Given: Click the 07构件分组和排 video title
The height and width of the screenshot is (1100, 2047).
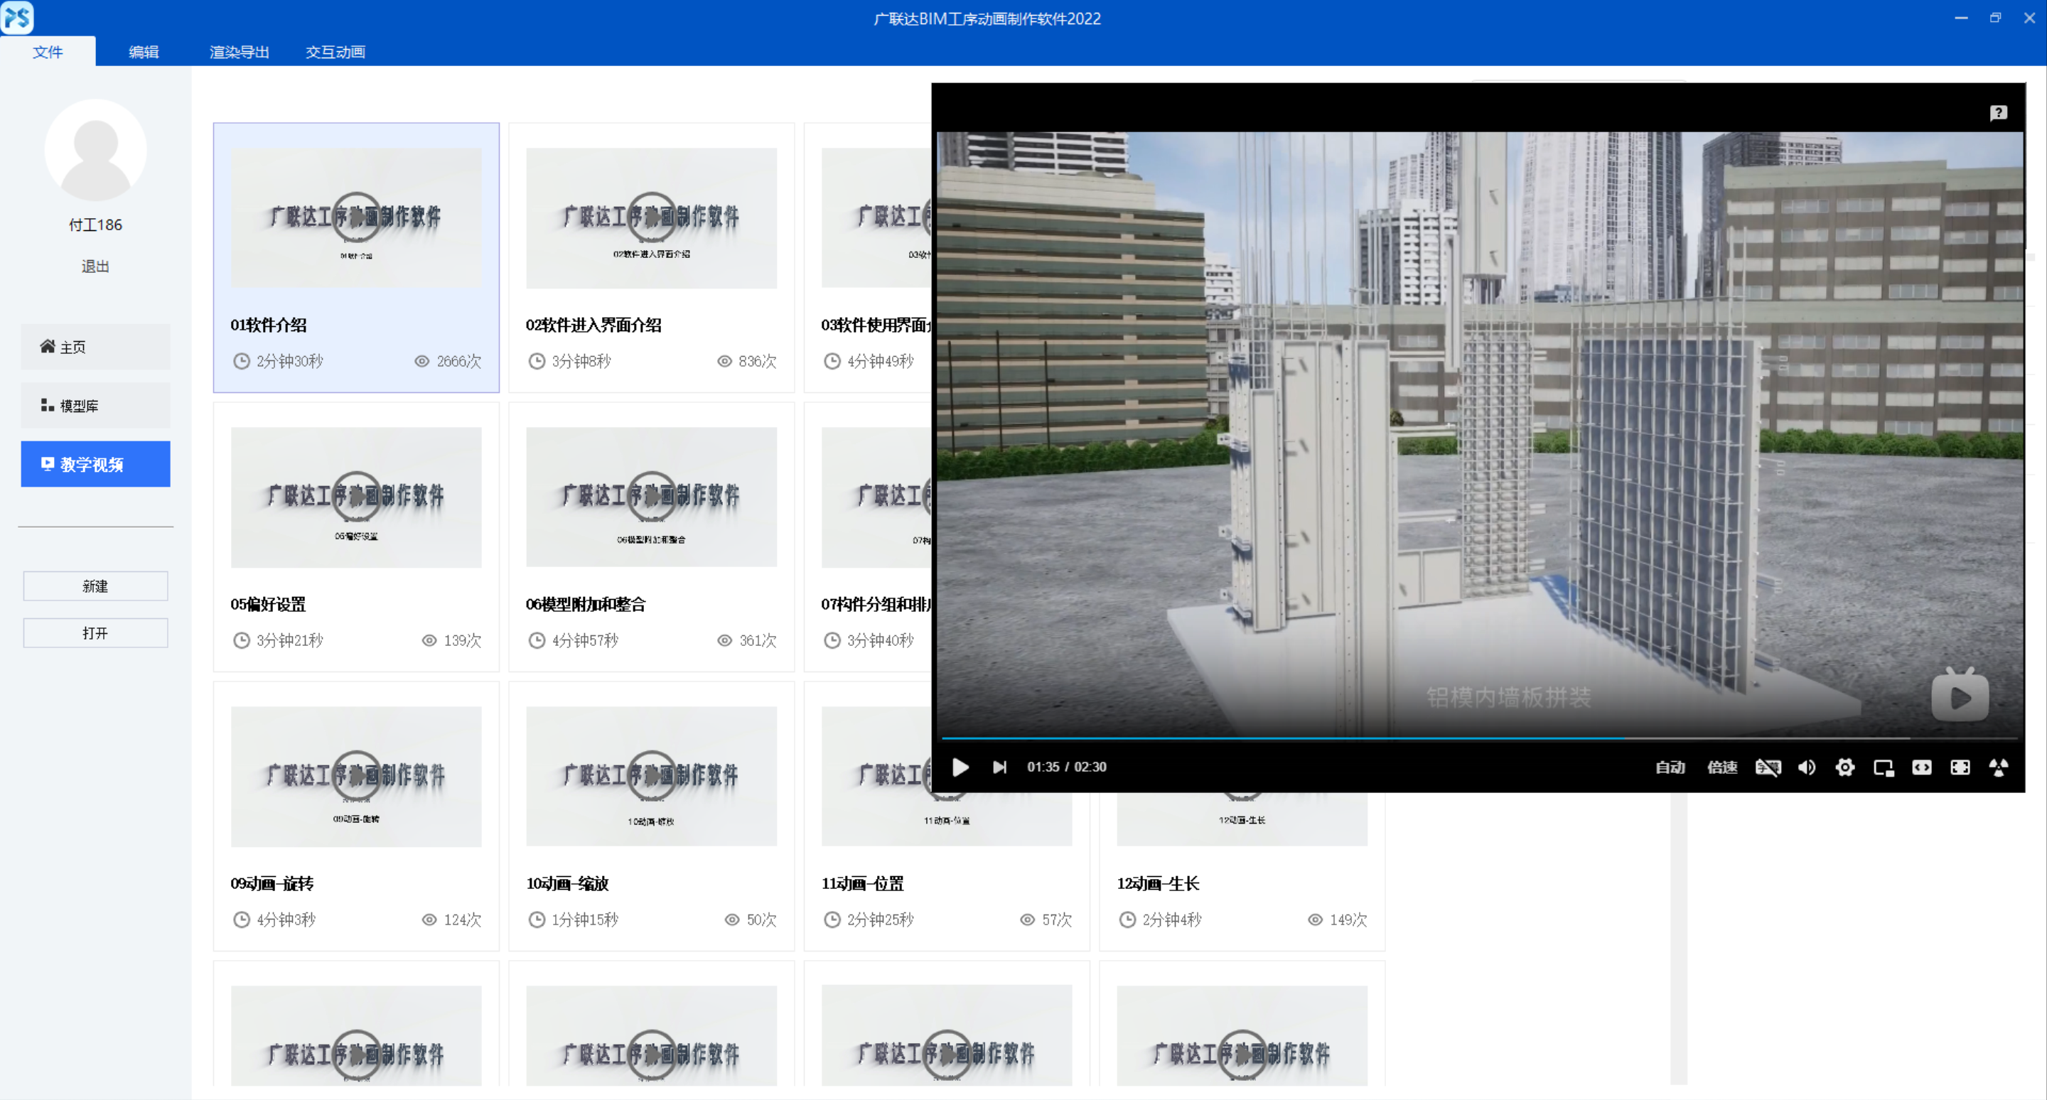Looking at the screenshot, I should pos(876,605).
